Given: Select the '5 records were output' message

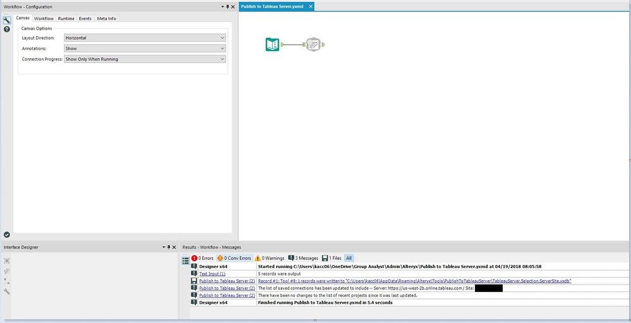Looking at the screenshot, I should tap(279, 274).
